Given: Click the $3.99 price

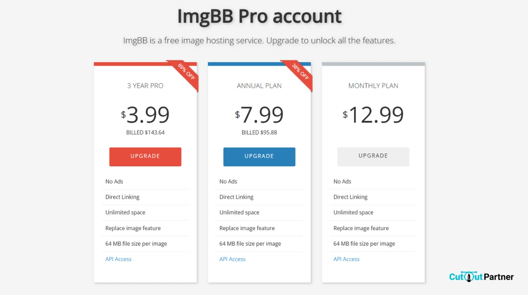Looking at the screenshot, I should tap(146, 115).
